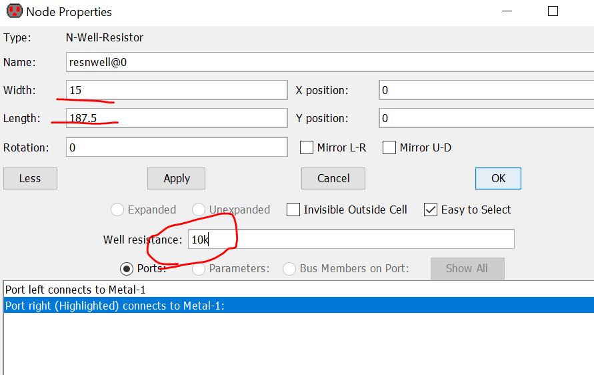
Task: Maximize the Node Properties window
Action: click(553, 11)
